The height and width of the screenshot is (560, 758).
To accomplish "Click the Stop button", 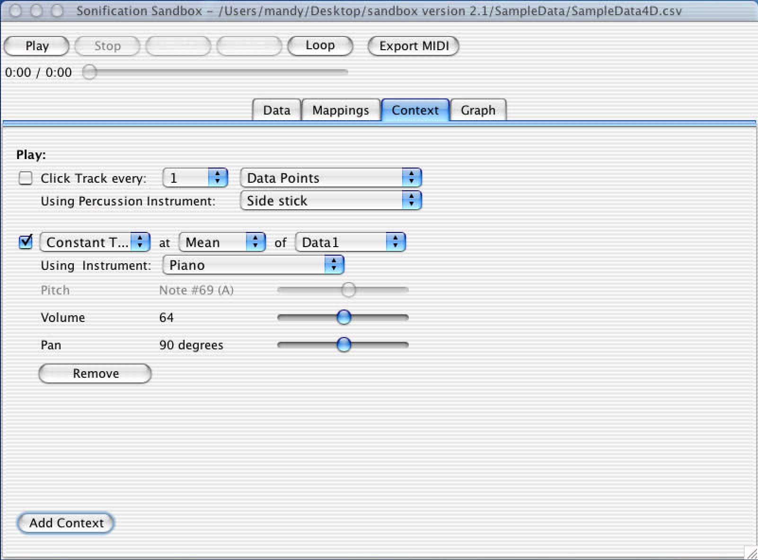I will 107,46.
